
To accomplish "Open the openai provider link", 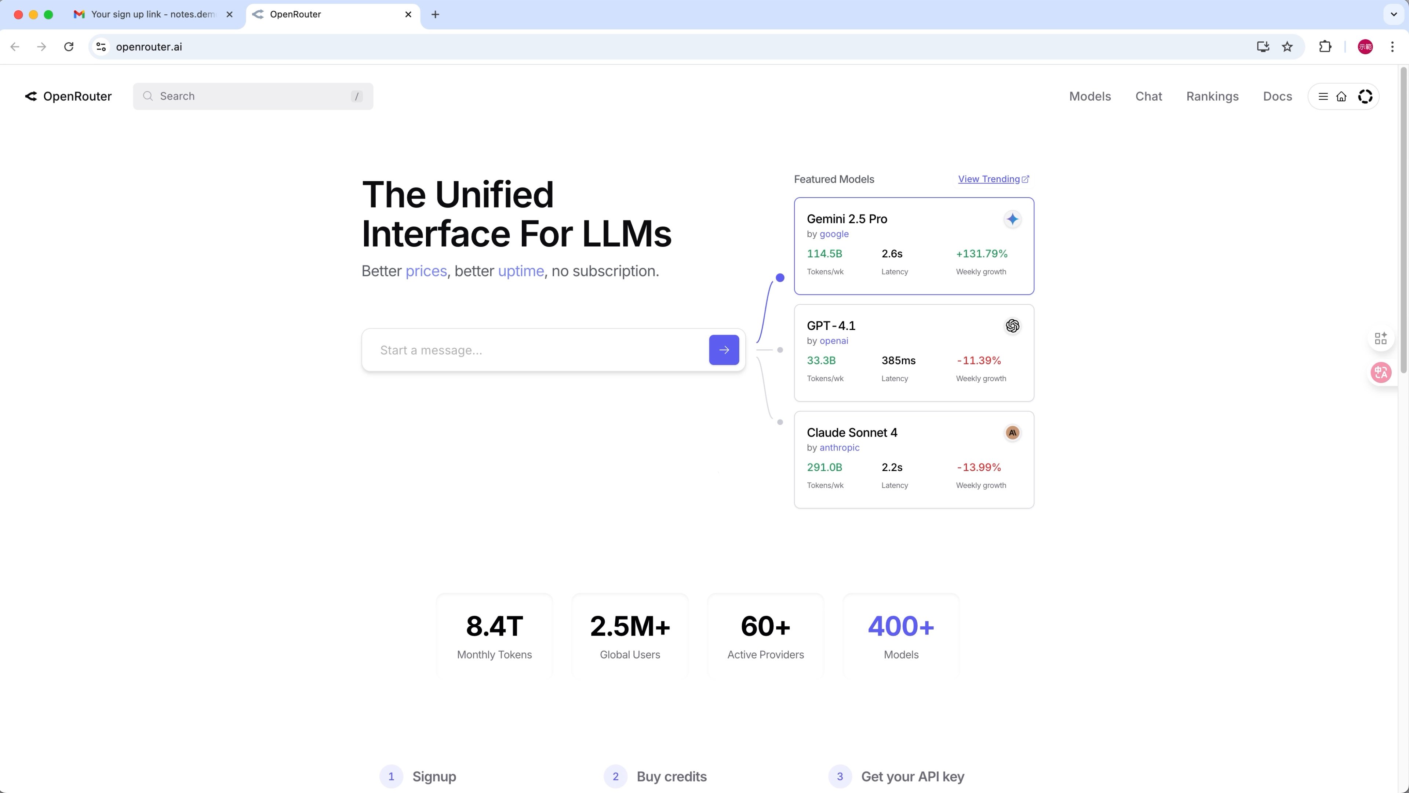I will [834, 340].
